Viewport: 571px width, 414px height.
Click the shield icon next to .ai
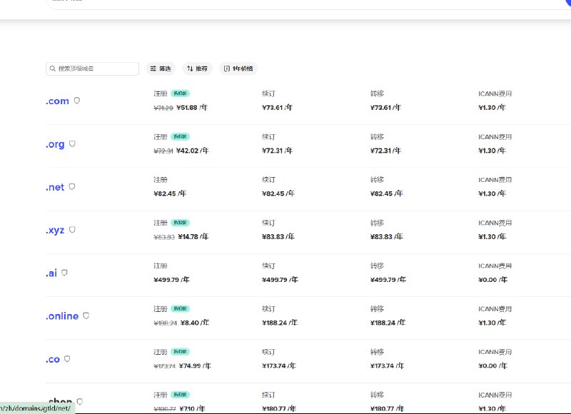64,273
